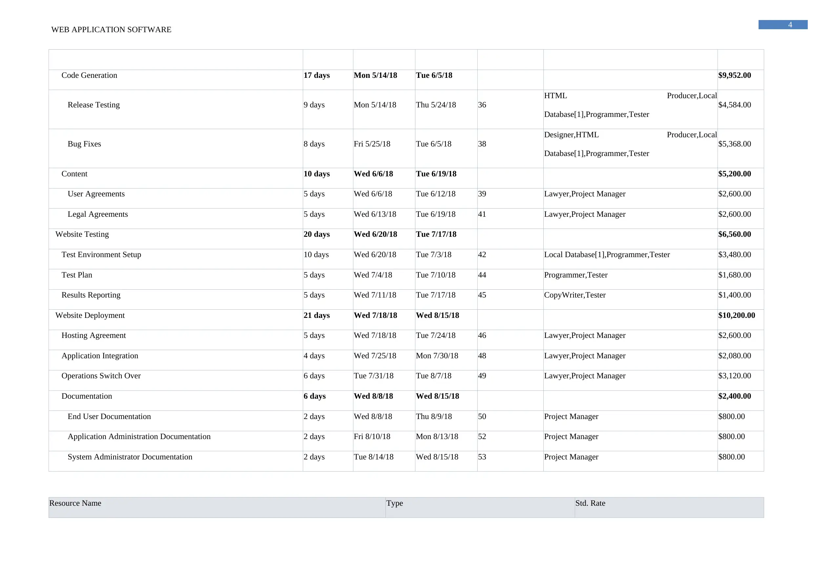Select the 'Release Testing' row name
The width and height of the screenshot is (814, 576).
pos(94,105)
